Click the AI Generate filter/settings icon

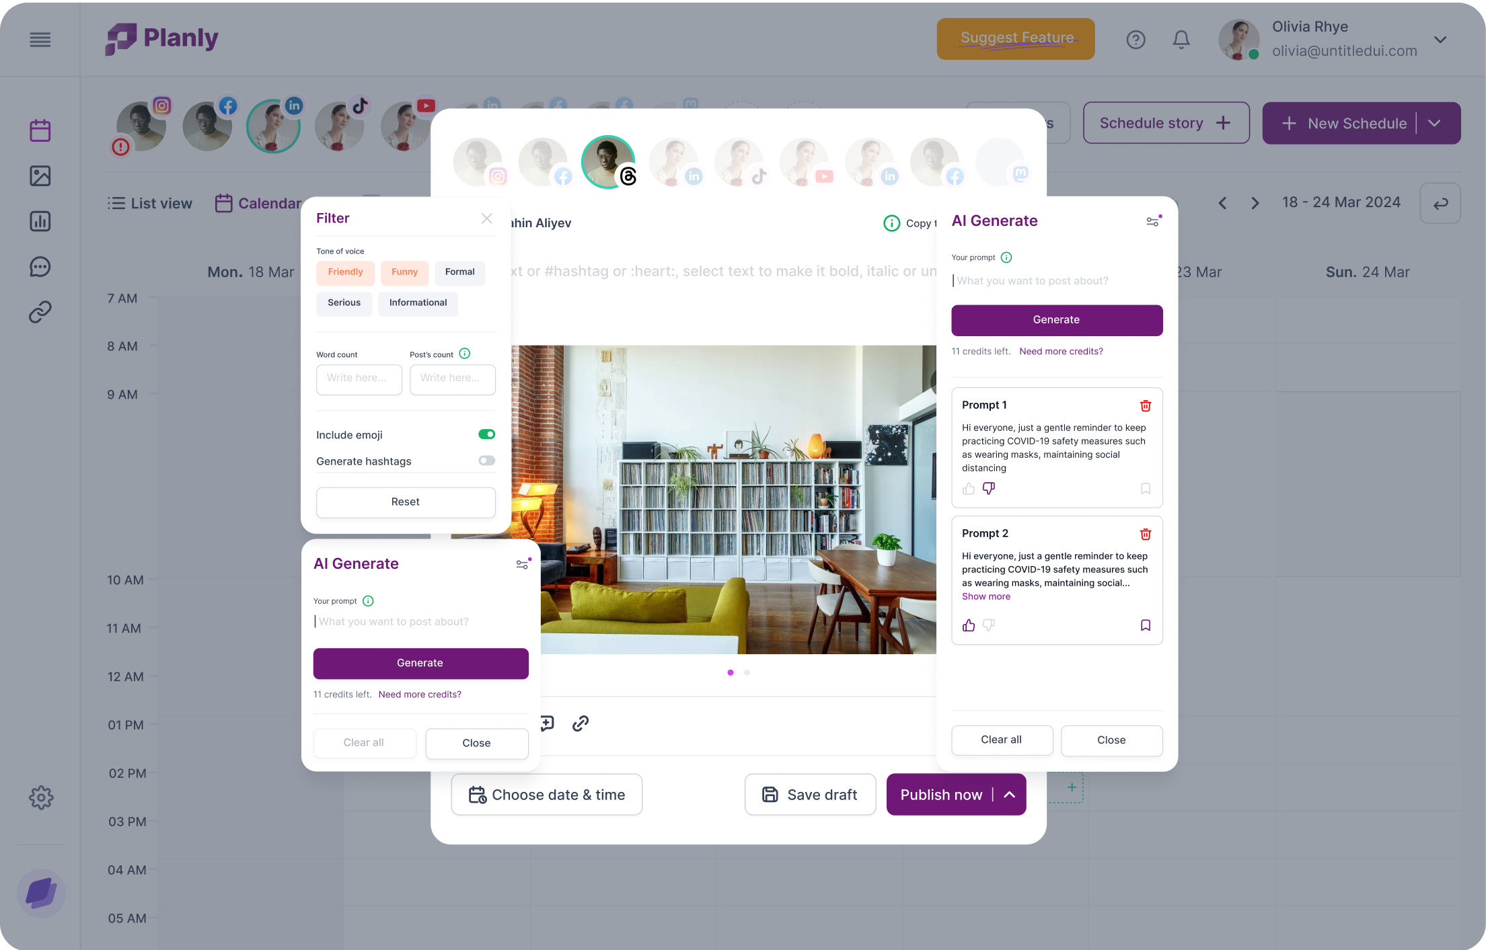(1152, 222)
